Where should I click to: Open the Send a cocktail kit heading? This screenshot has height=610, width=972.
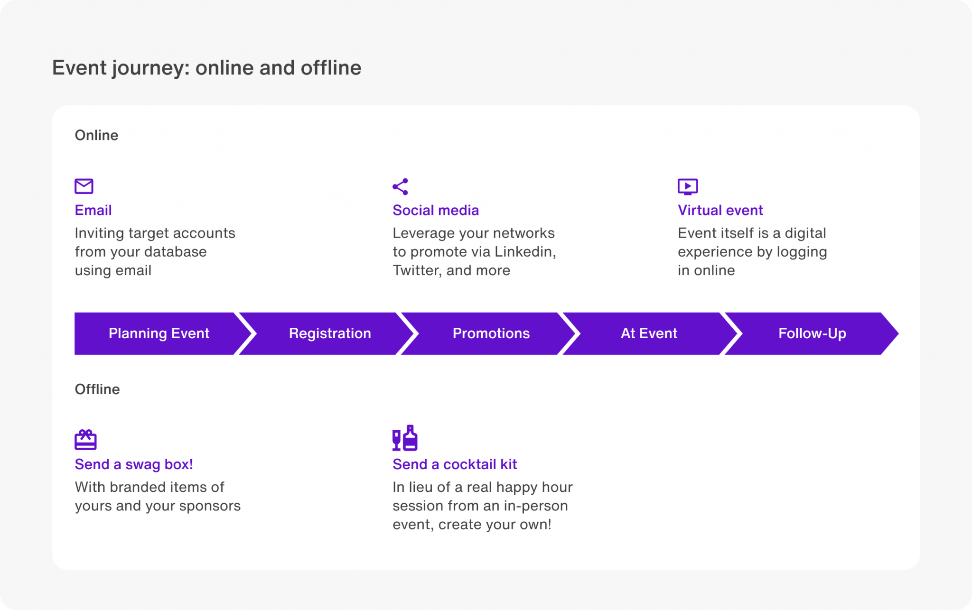(455, 464)
